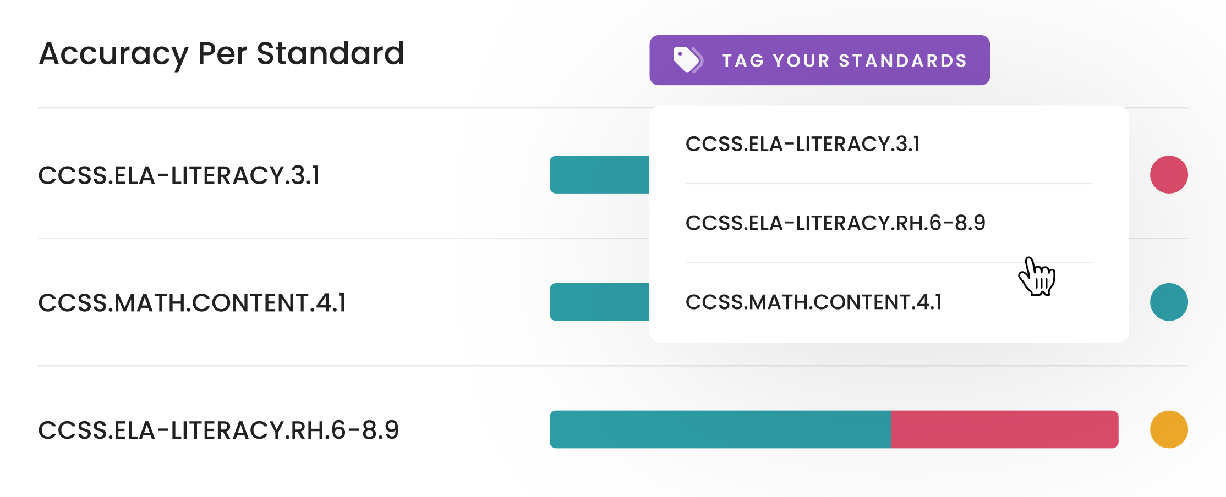Open the CCSS.ELA-LITERACY.RH.6-8.9 row label on the left

pyautogui.click(x=218, y=430)
